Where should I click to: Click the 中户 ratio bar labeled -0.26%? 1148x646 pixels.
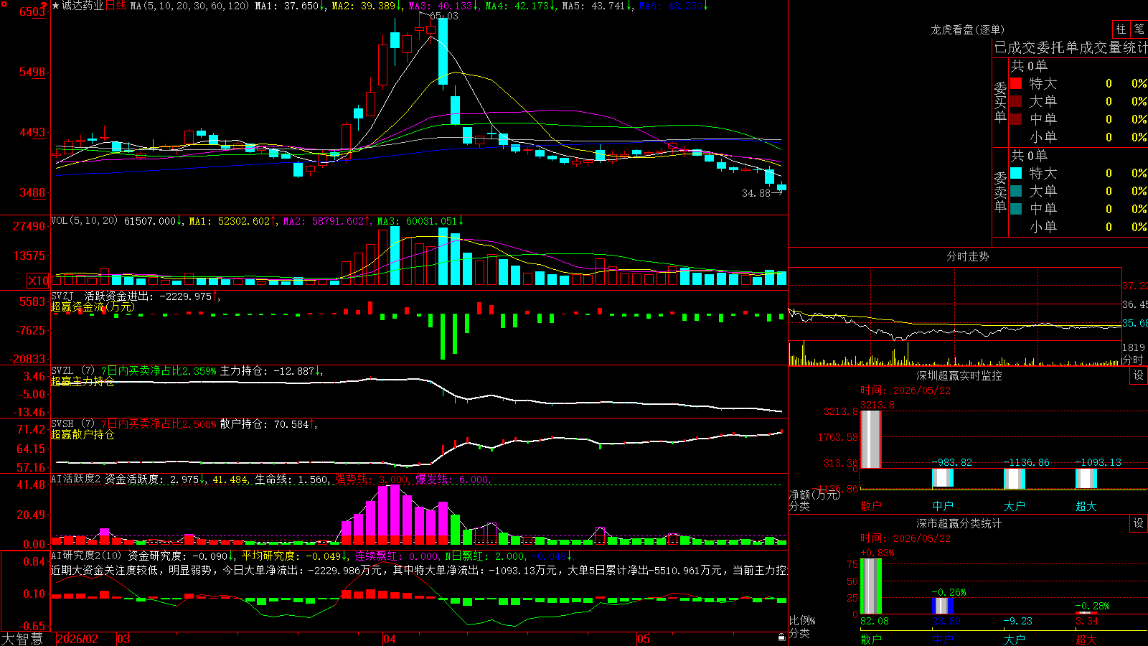943,606
